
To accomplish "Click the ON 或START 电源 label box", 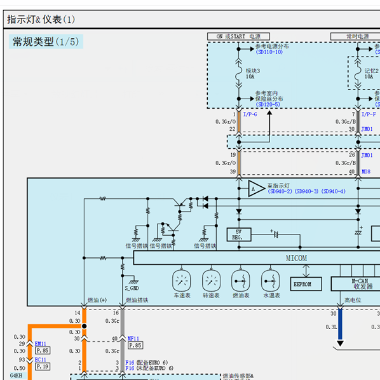I will (238, 36).
